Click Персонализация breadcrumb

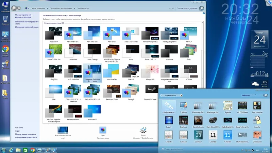pos(83,8)
